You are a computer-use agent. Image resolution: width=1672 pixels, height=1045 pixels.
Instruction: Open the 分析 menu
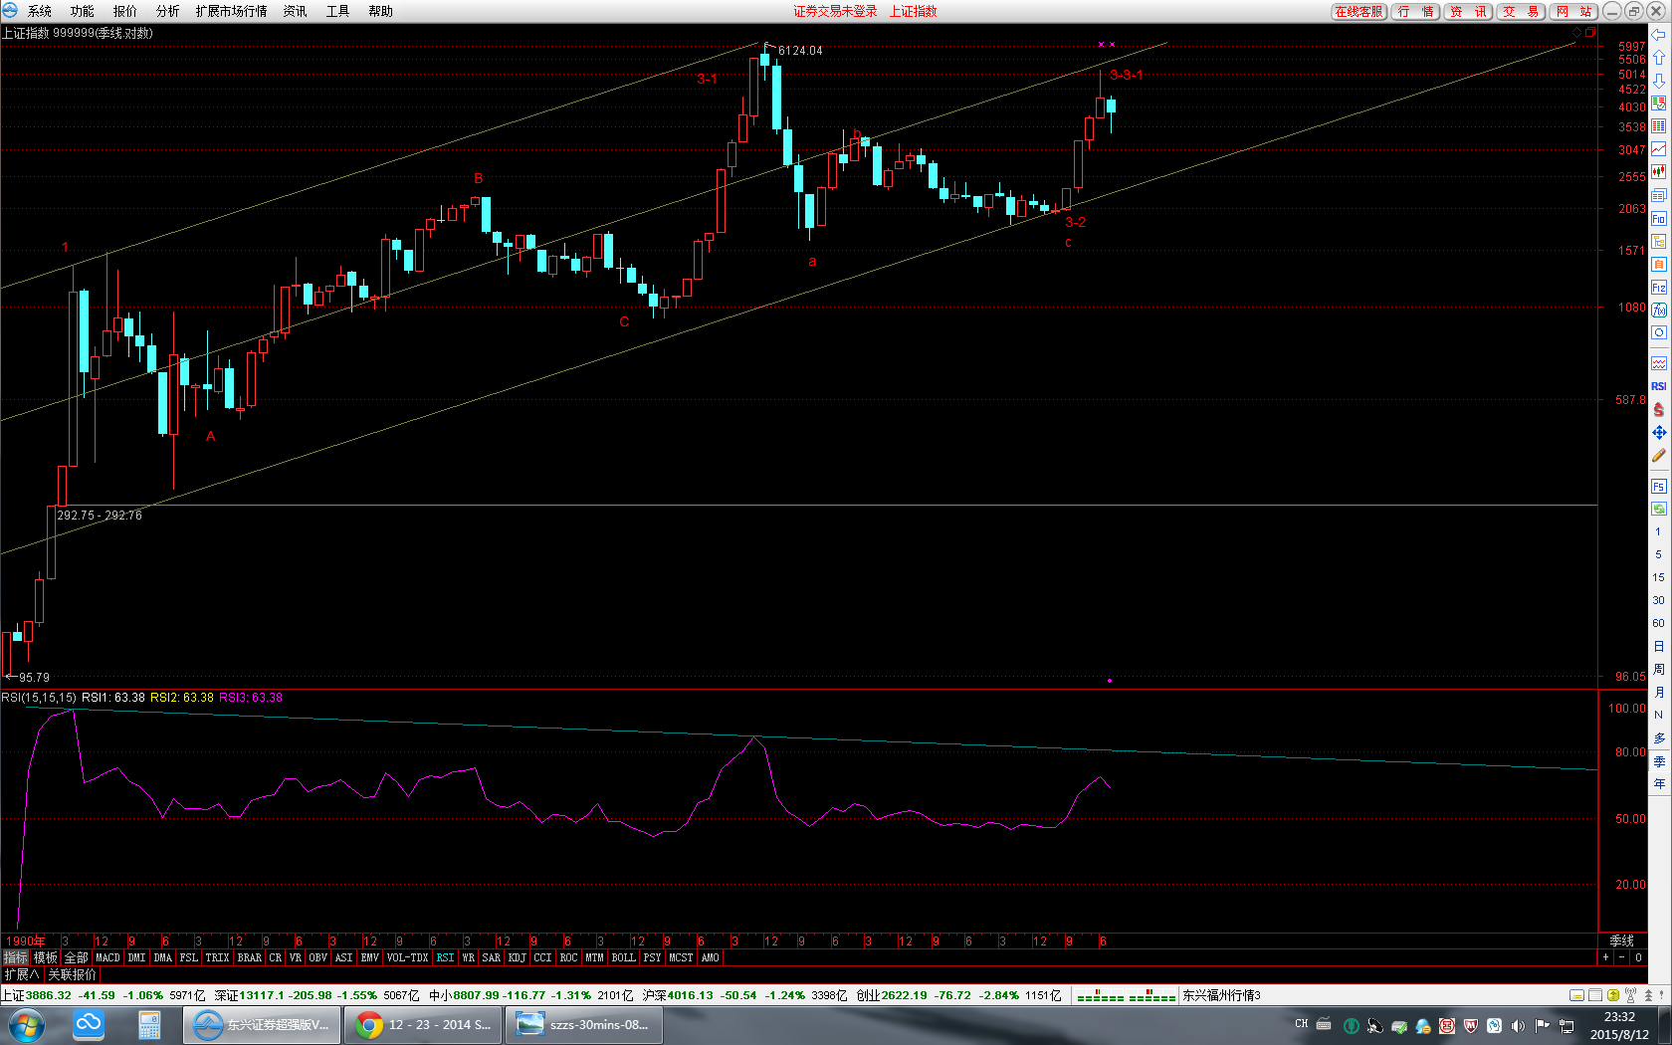point(168,11)
